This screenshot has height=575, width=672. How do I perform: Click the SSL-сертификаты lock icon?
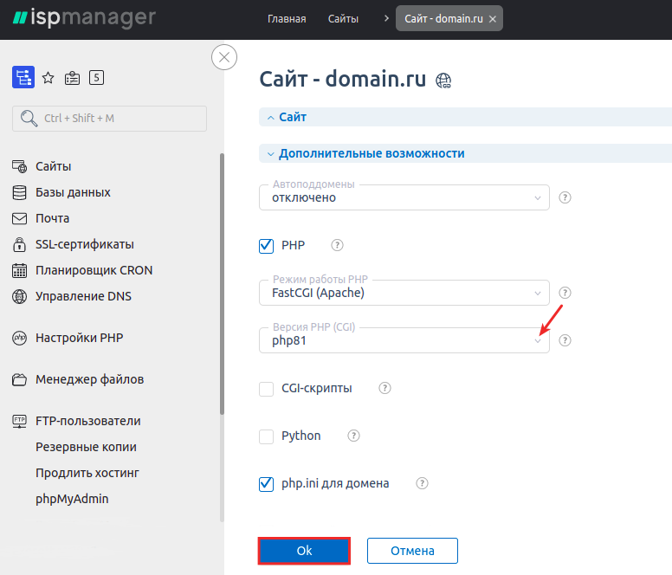pyautogui.click(x=19, y=244)
